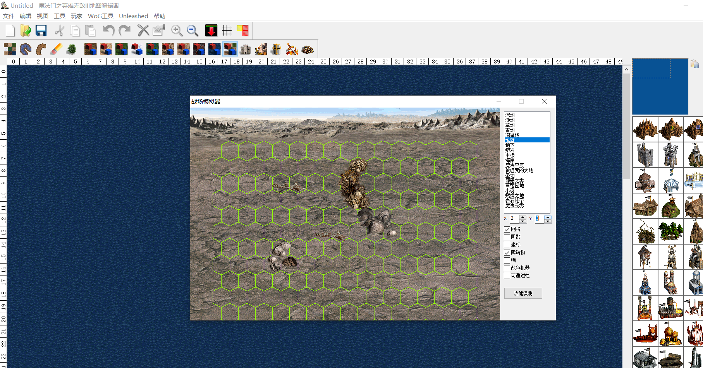Click the 热键说明 button
Viewport: 703px width, 368px height.
(523, 293)
